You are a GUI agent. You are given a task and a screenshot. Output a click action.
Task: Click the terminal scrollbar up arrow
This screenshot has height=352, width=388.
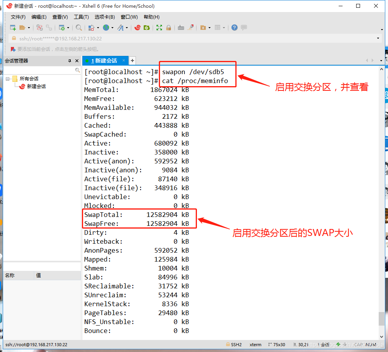tap(381, 69)
